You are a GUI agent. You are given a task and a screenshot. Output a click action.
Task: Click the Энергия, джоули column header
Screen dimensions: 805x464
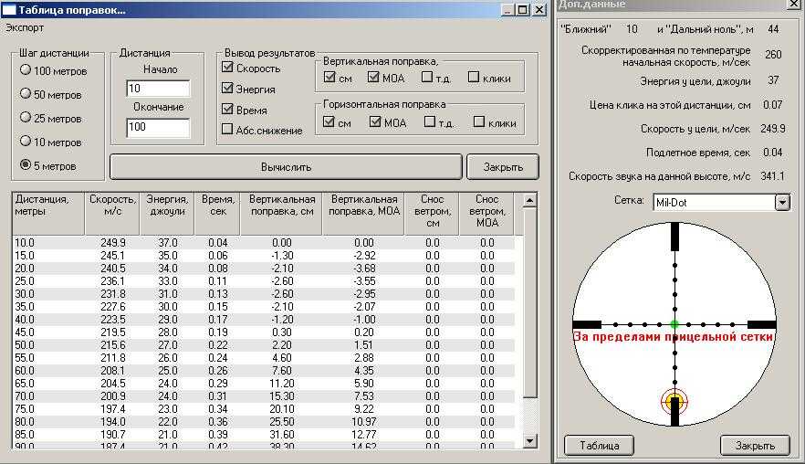point(167,213)
